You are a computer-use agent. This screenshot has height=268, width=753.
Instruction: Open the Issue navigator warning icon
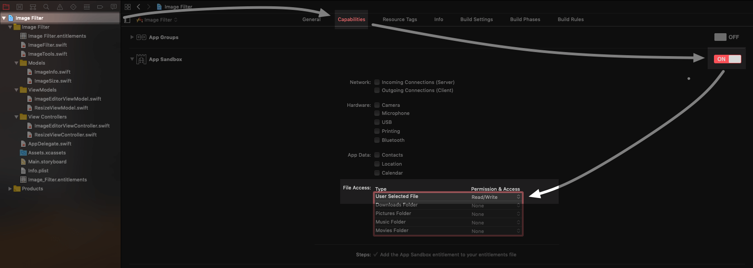click(x=60, y=7)
